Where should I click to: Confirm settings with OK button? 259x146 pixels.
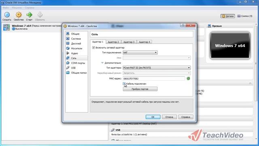coord(153,117)
